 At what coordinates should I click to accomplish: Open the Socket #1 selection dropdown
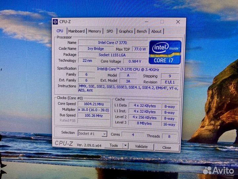coord(92,134)
